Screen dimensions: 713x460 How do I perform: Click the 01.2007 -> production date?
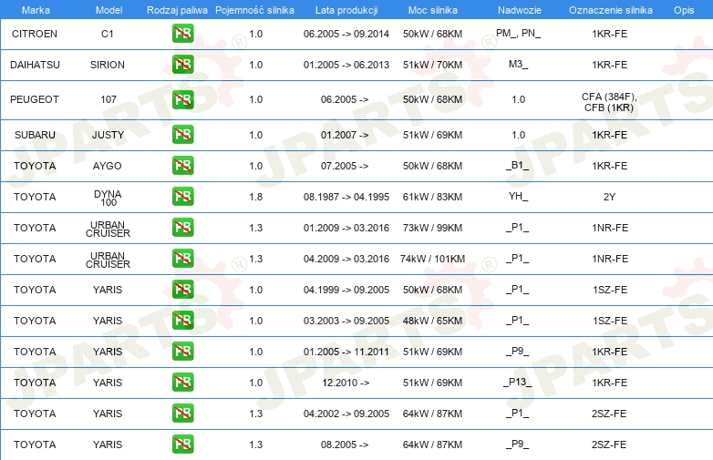[x=345, y=135]
